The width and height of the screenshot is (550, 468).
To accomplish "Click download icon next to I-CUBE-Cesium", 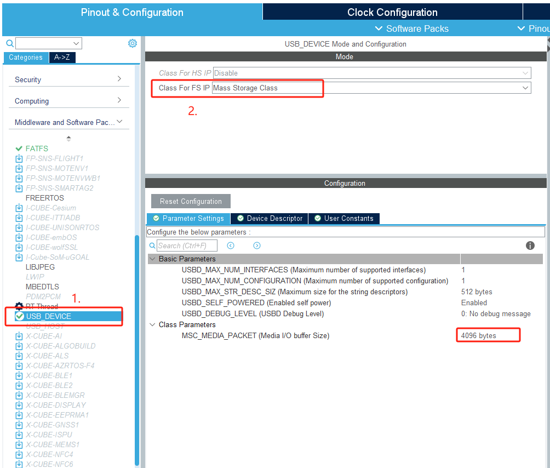I will tap(19, 208).
